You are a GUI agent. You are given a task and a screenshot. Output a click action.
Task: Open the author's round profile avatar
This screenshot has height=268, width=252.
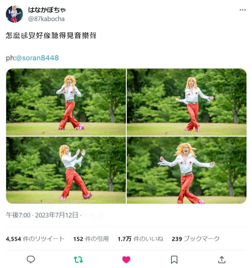(14, 14)
